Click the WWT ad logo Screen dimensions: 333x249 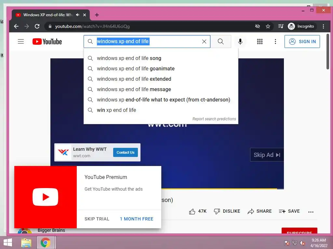[63, 152]
